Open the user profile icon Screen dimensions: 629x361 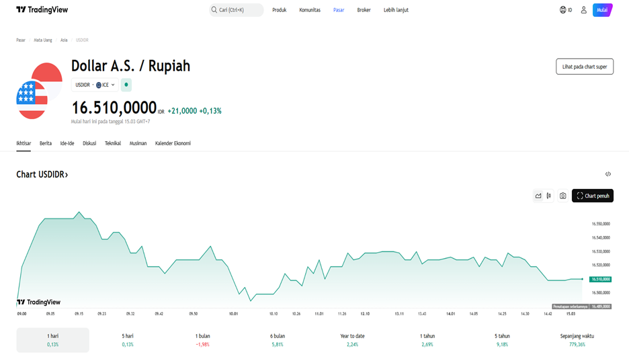click(583, 10)
